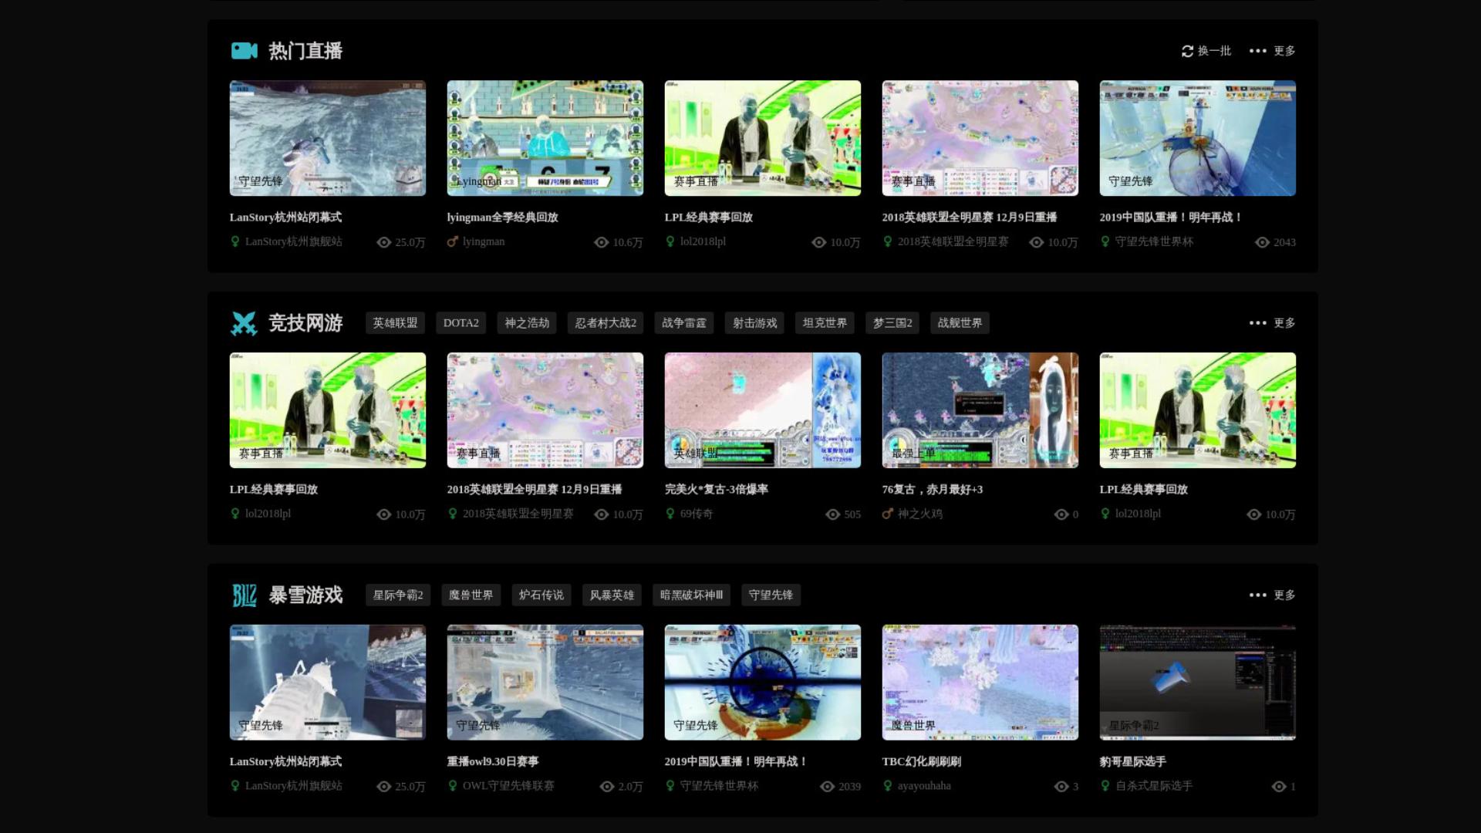Click the three-dot icon beside 暴雪游戏 更多
1481x833 pixels.
click(1257, 595)
